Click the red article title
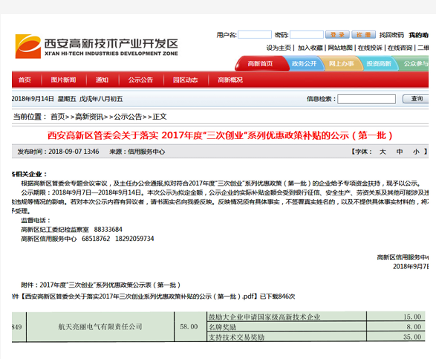436x359 pixels. (x=220, y=135)
